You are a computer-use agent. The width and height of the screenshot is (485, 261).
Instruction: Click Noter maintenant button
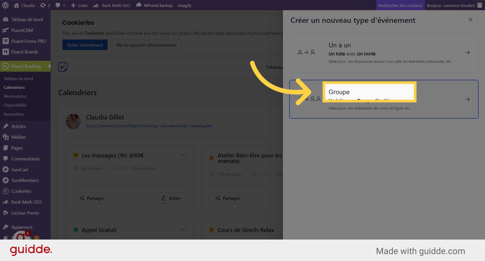(x=85, y=45)
